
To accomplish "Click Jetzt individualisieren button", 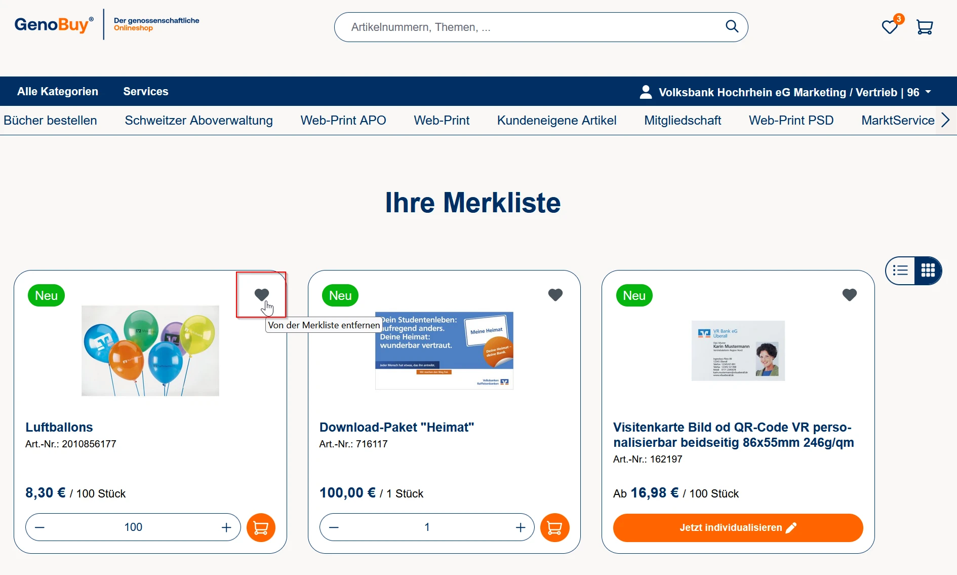I will click(737, 527).
